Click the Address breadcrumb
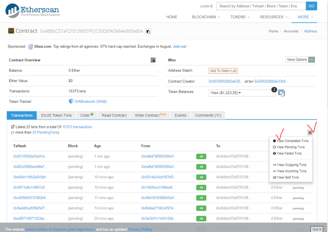Image resolution: width=328 pixels, height=232 pixels. pos(311,31)
